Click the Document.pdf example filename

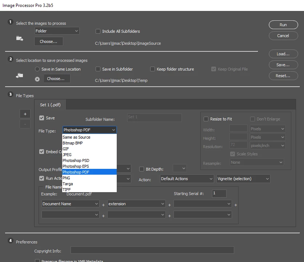coord(79,194)
